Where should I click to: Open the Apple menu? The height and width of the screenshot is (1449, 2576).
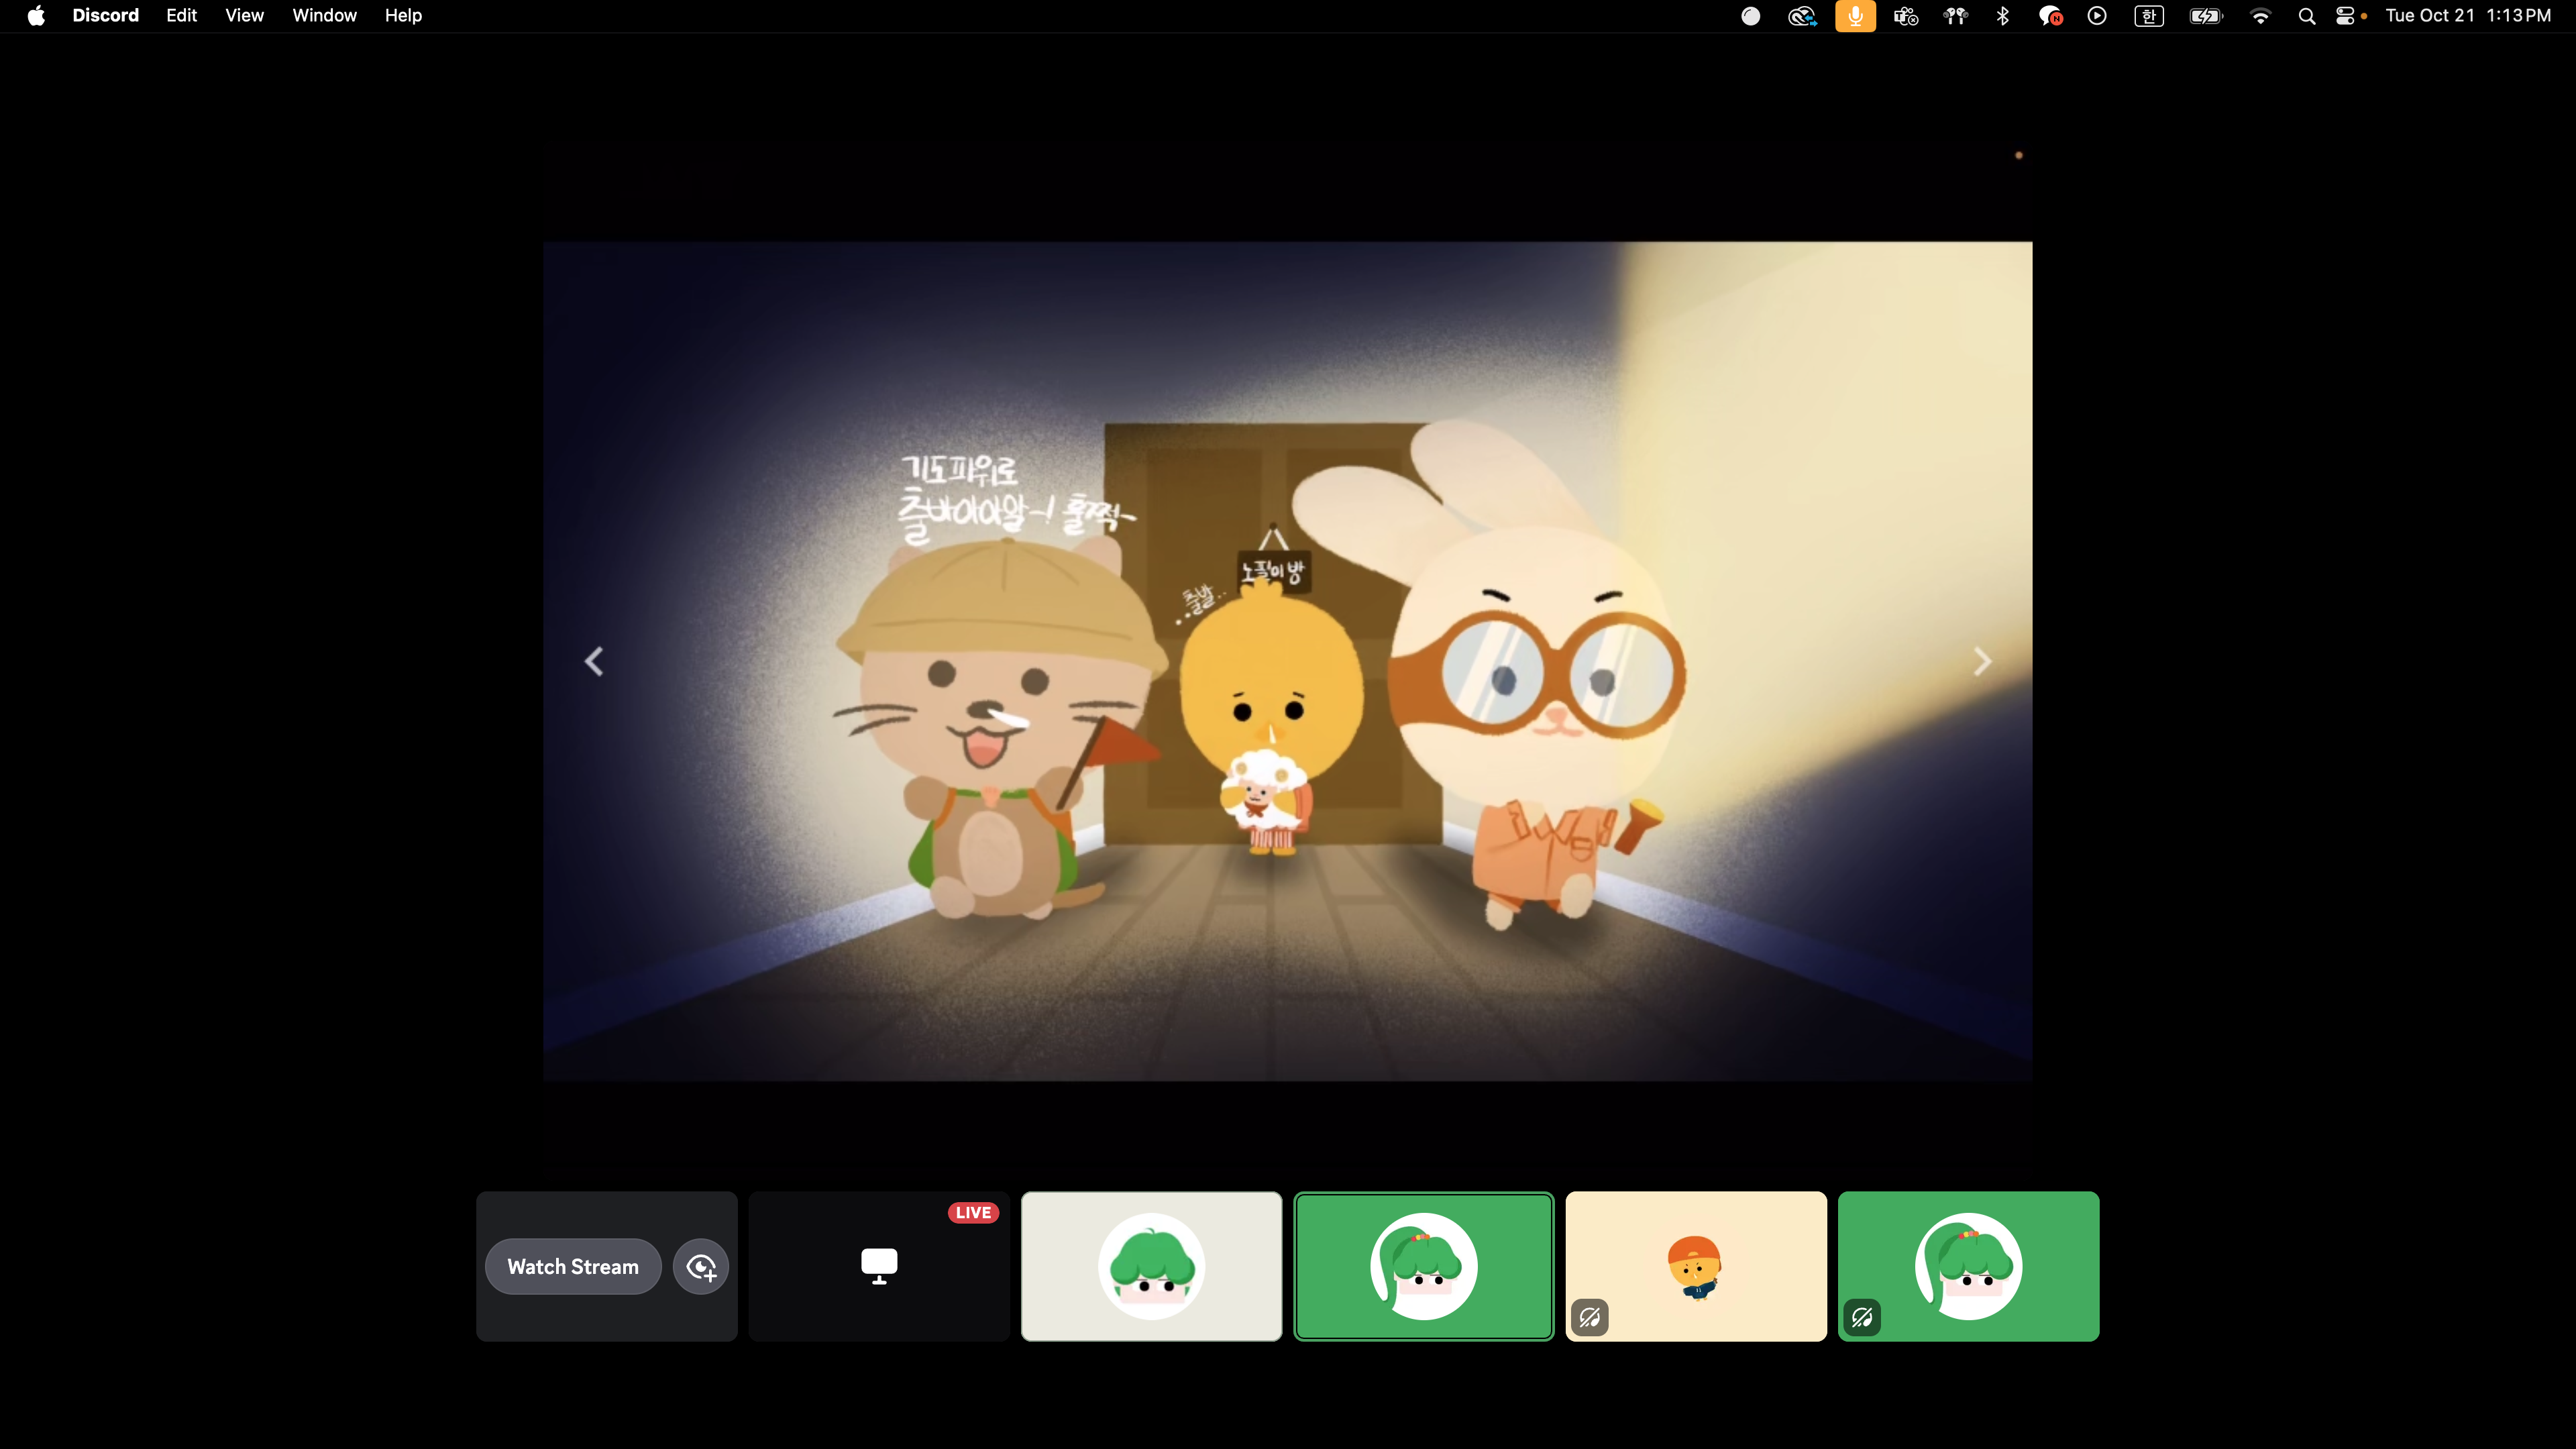pyautogui.click(x=36, y=16)
